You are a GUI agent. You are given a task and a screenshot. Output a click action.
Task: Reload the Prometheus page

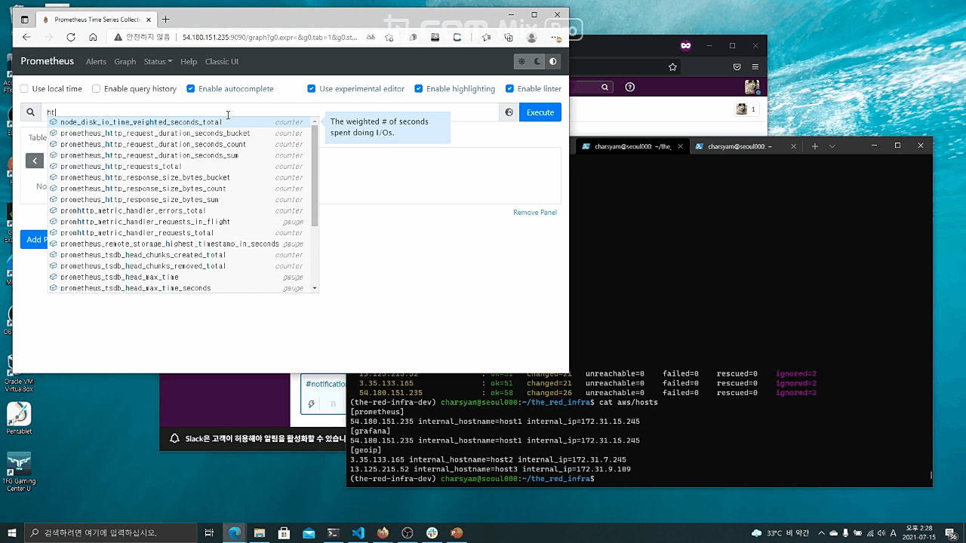71,37
